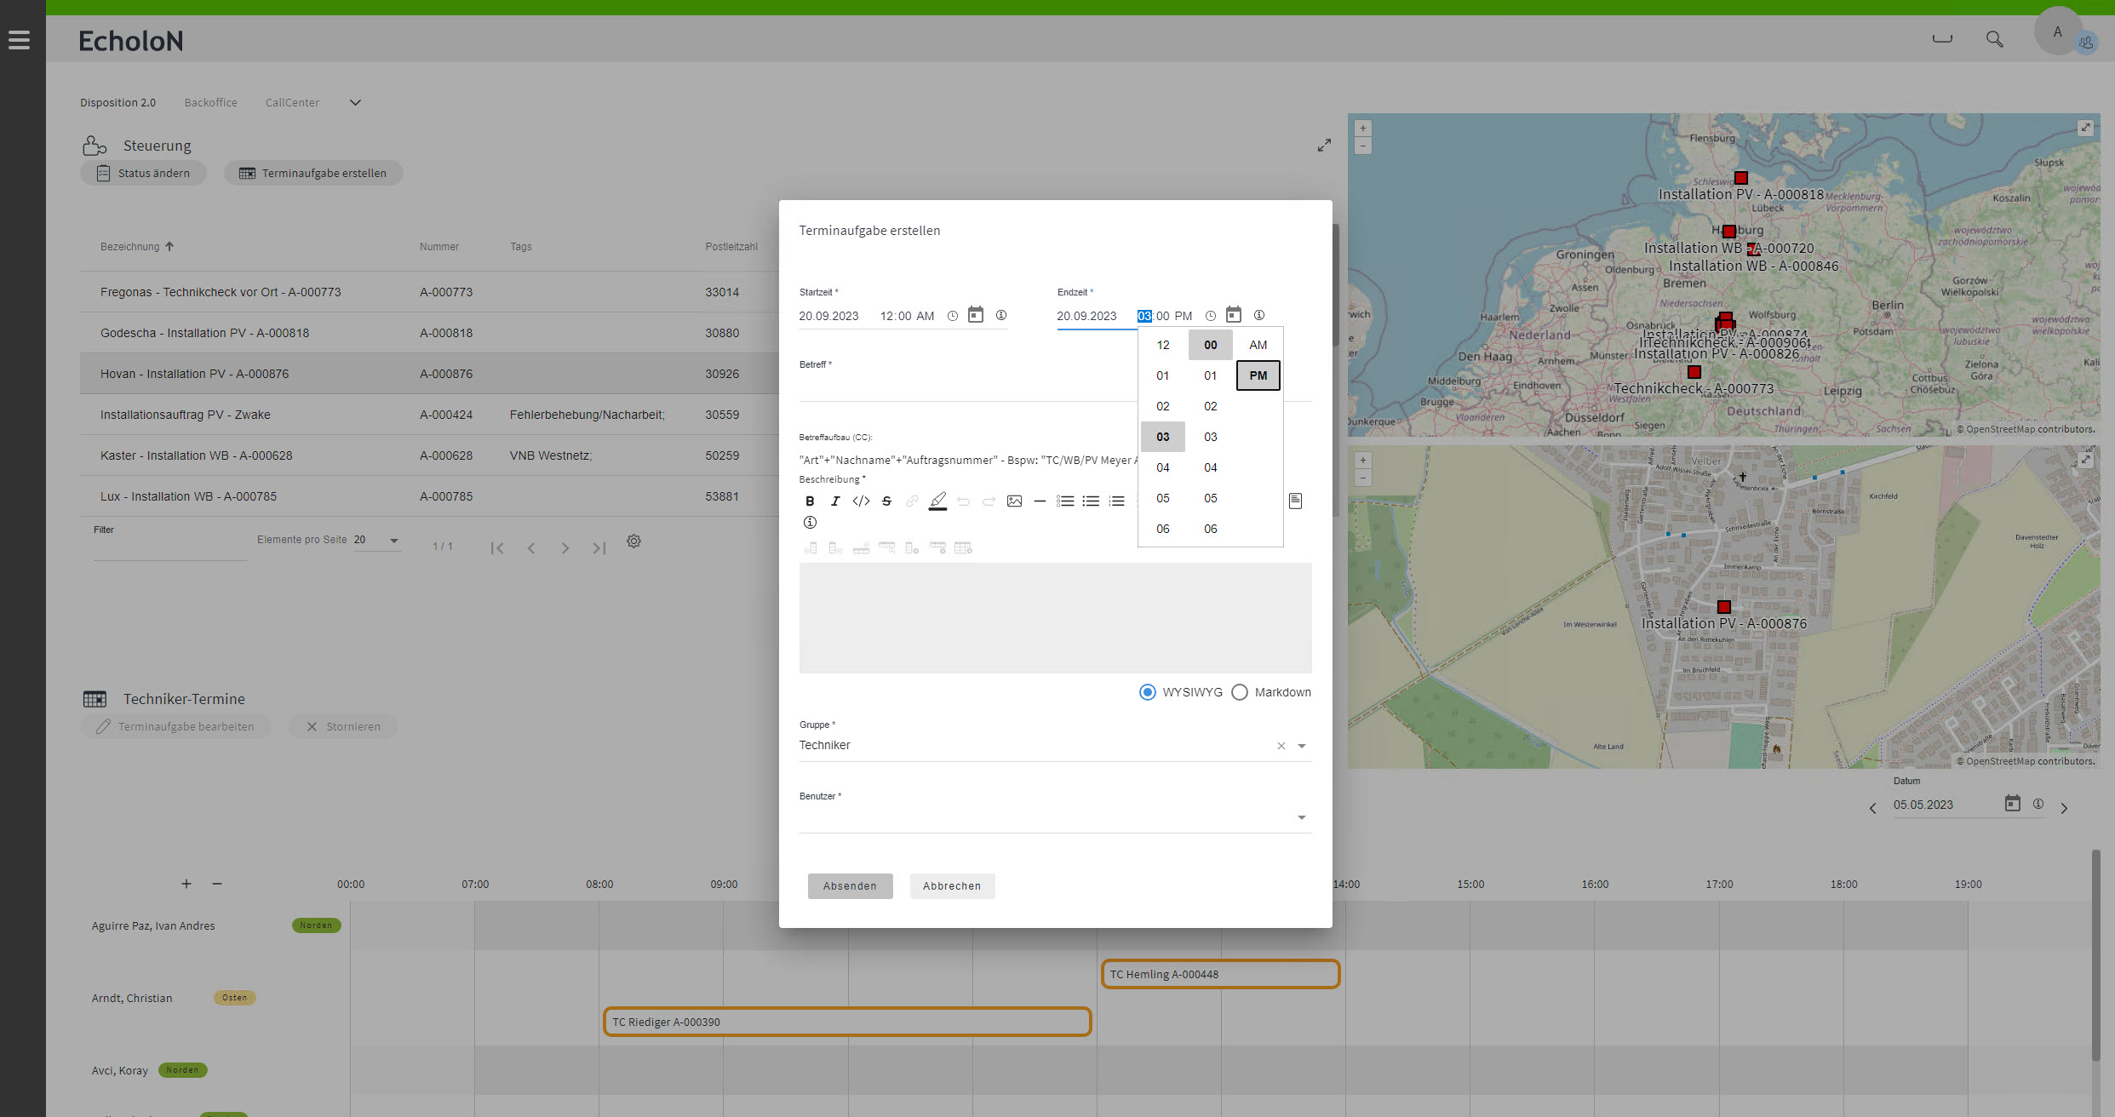The width and height of the screenshot is (2115, 1117).
Task: Click the highlight marker tool
Action: [x=937, y=501]
